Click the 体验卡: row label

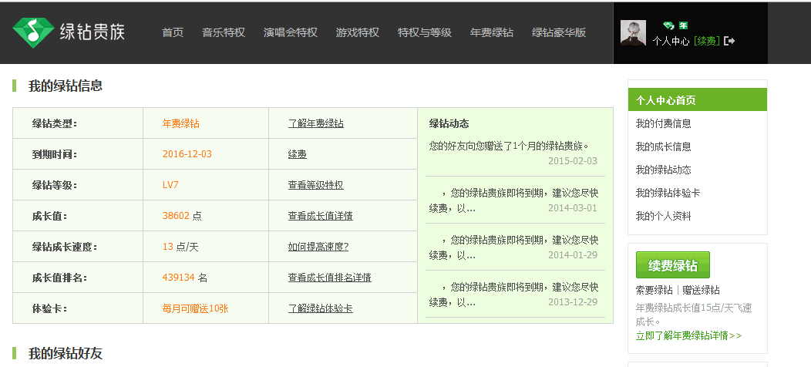(x=49, y=308)
